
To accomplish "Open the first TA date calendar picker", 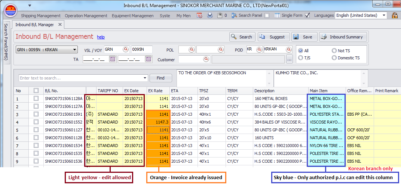I will (x=112, y=59).
